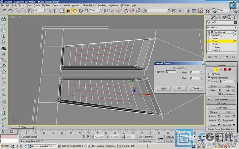Open Select by Name tool
This screenshot has height=149, width=239.
tap(56, 11)
